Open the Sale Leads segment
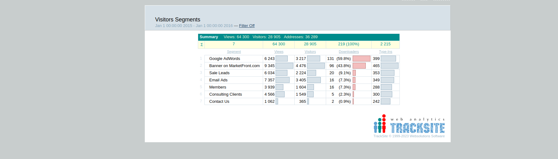Viewport: 558px width, 159px height. 219,73
